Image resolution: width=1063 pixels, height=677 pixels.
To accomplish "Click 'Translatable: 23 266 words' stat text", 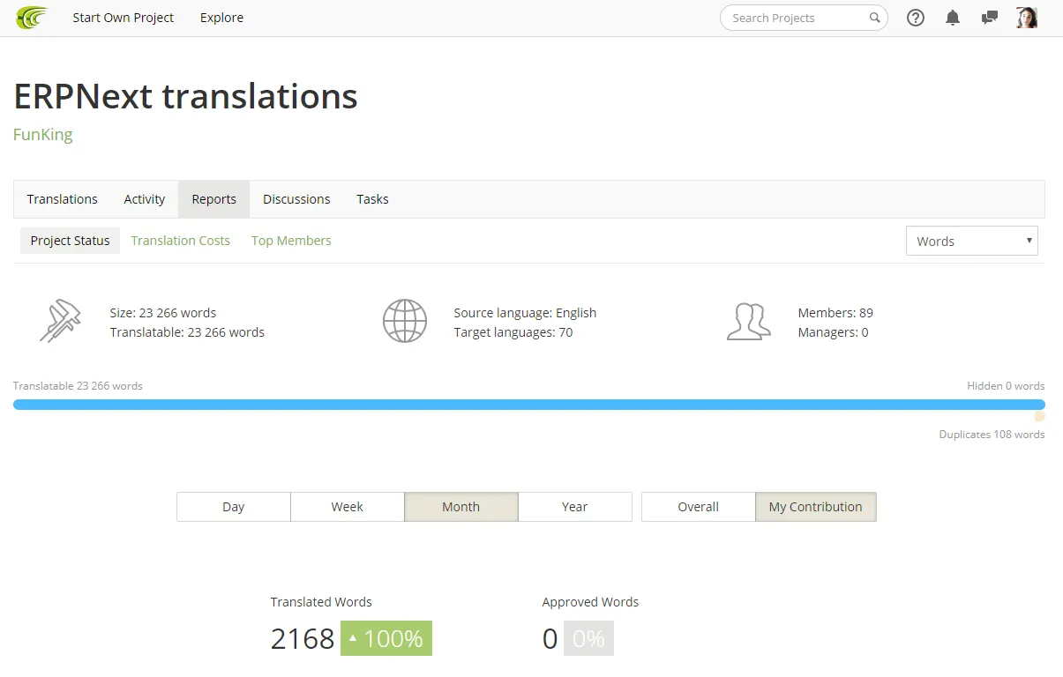I will click(x=187, y=332).
